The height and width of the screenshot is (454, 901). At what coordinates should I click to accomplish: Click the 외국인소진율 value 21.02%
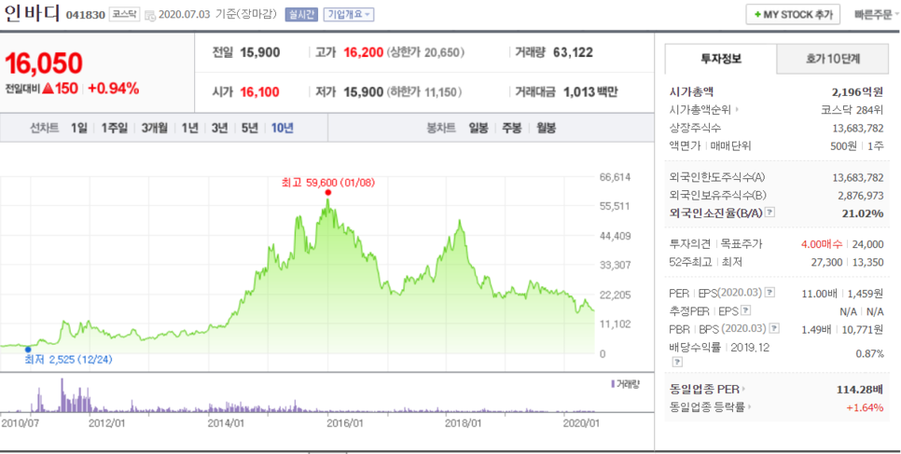coord(862,213)
